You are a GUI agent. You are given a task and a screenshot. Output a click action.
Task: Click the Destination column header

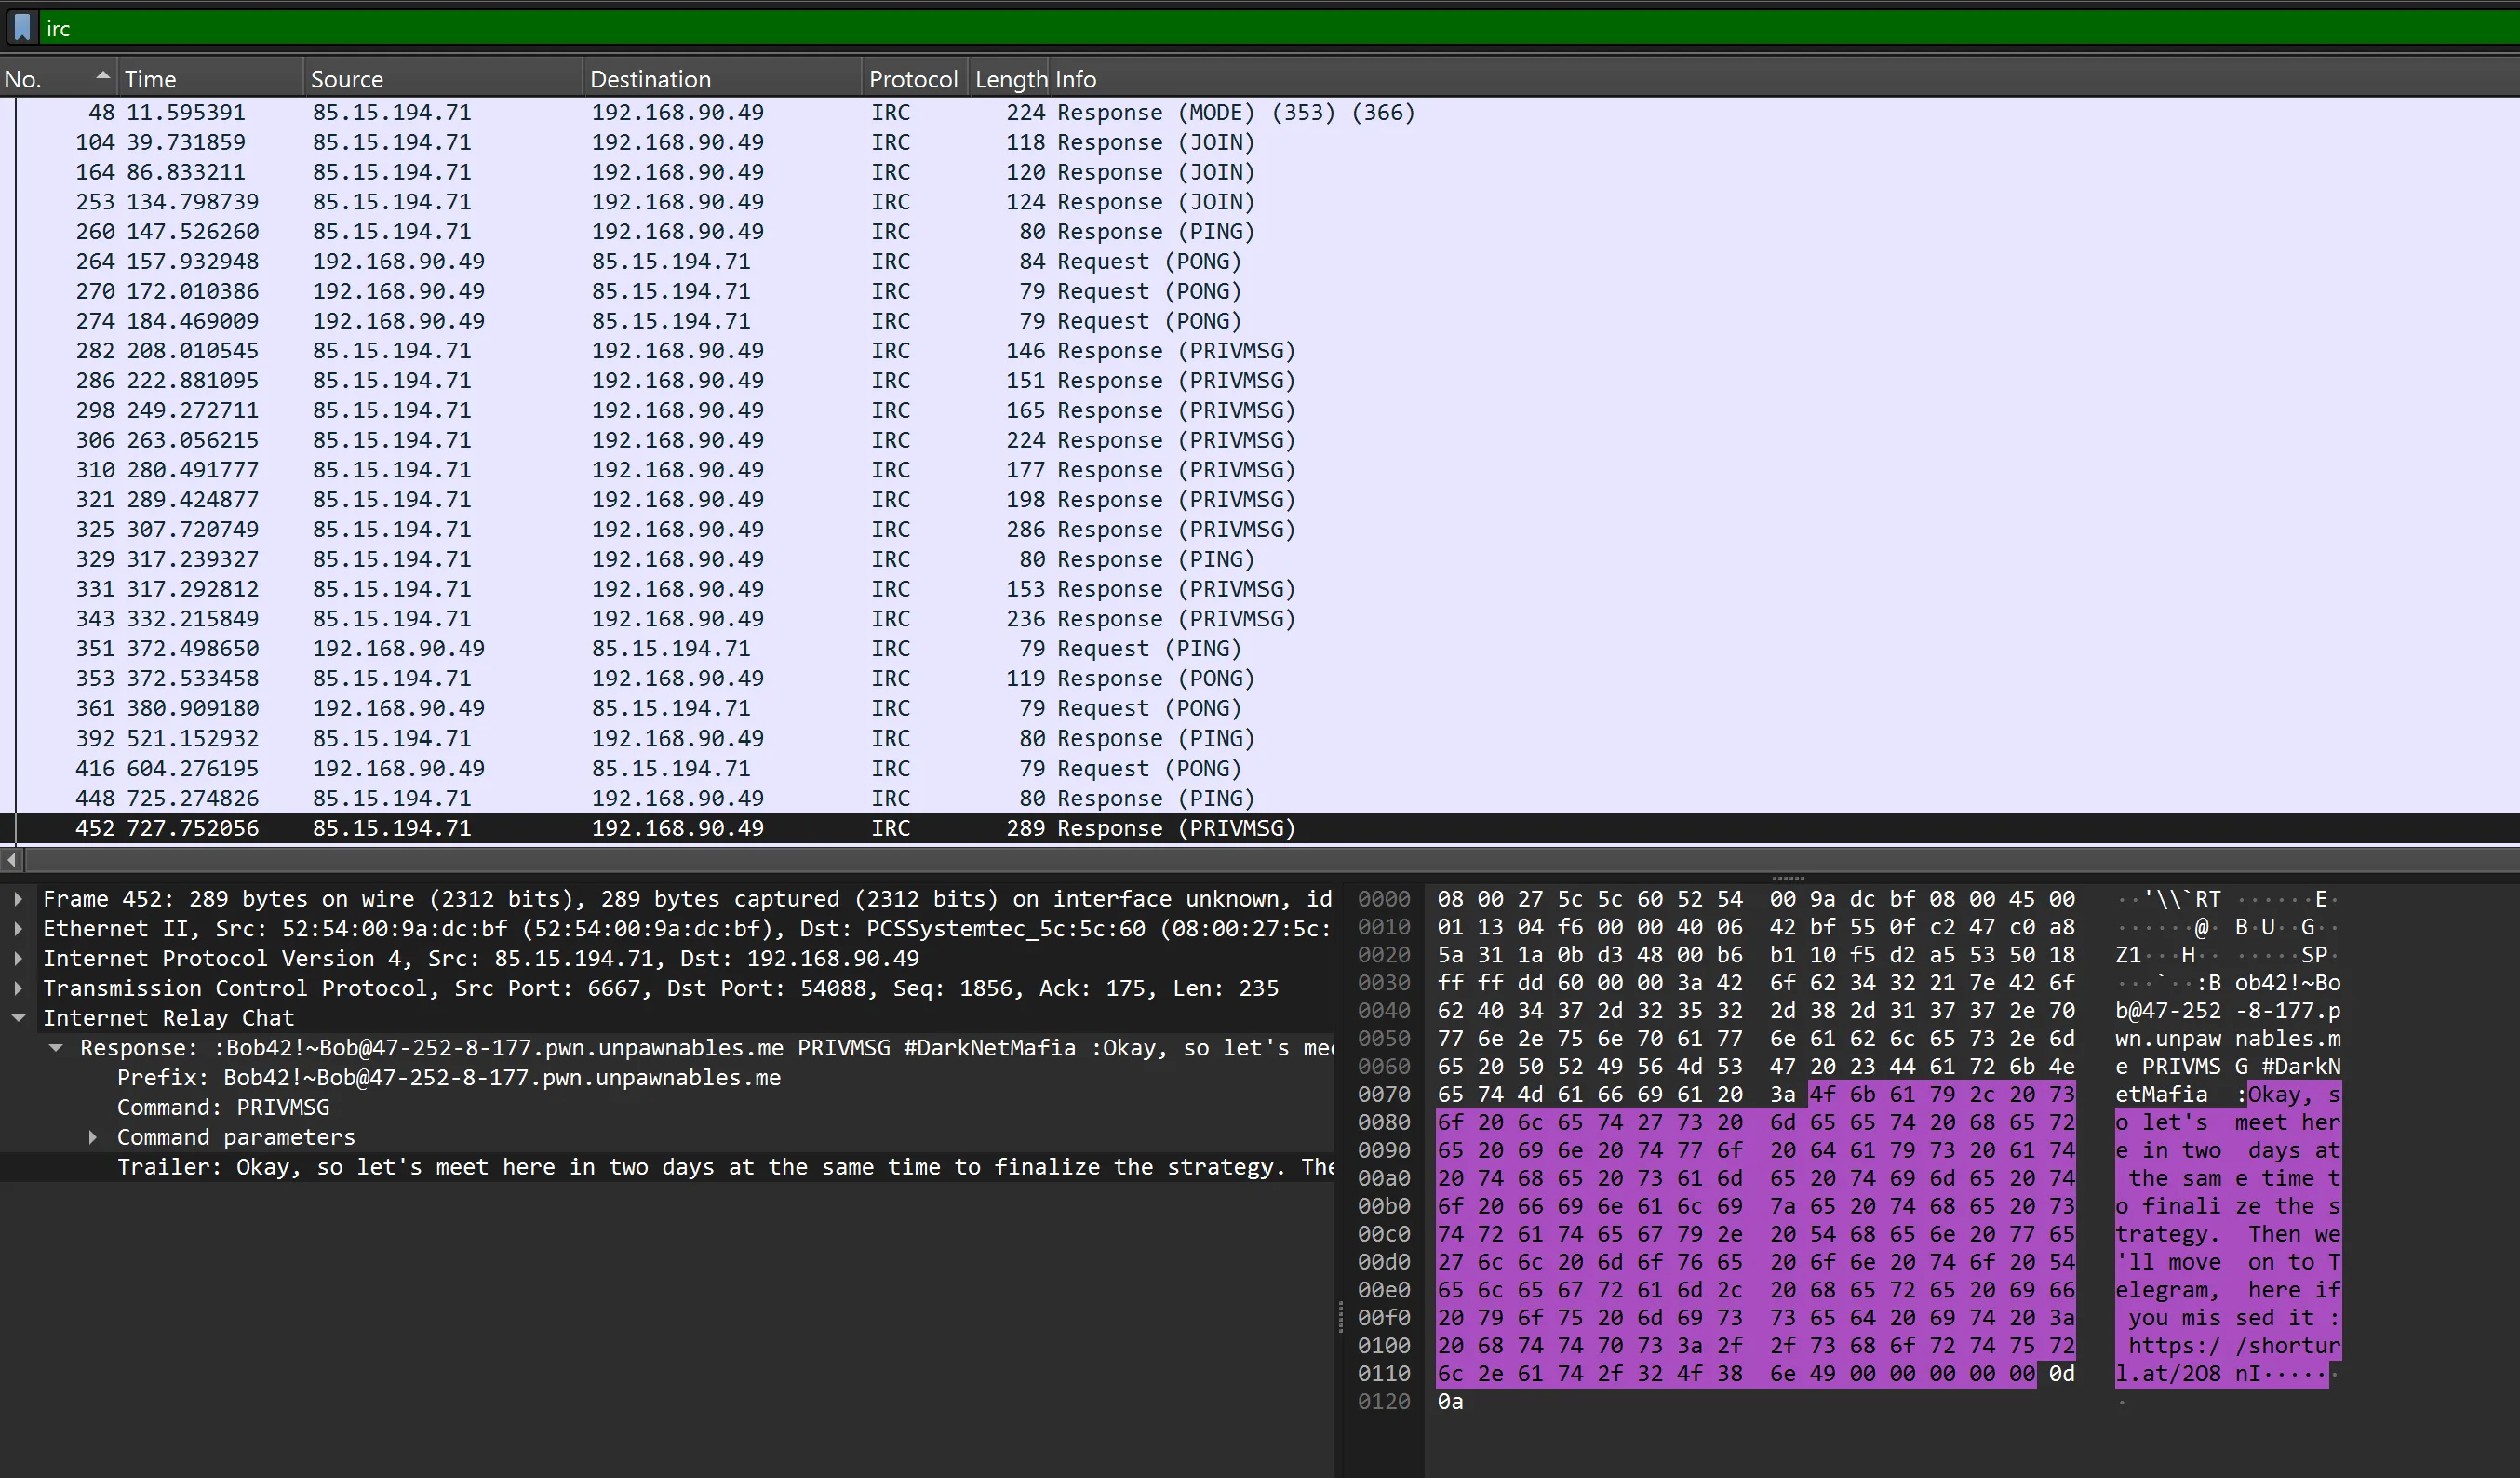pyautogui.click(x=650, y=77)
